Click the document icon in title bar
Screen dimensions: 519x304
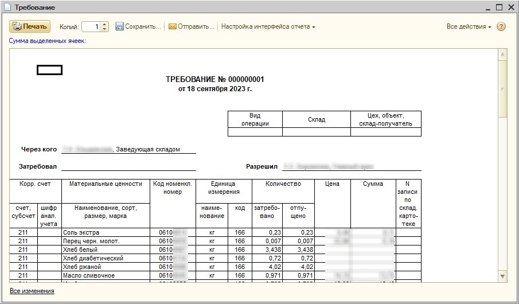pyautogui.click(x=7, y=7)
